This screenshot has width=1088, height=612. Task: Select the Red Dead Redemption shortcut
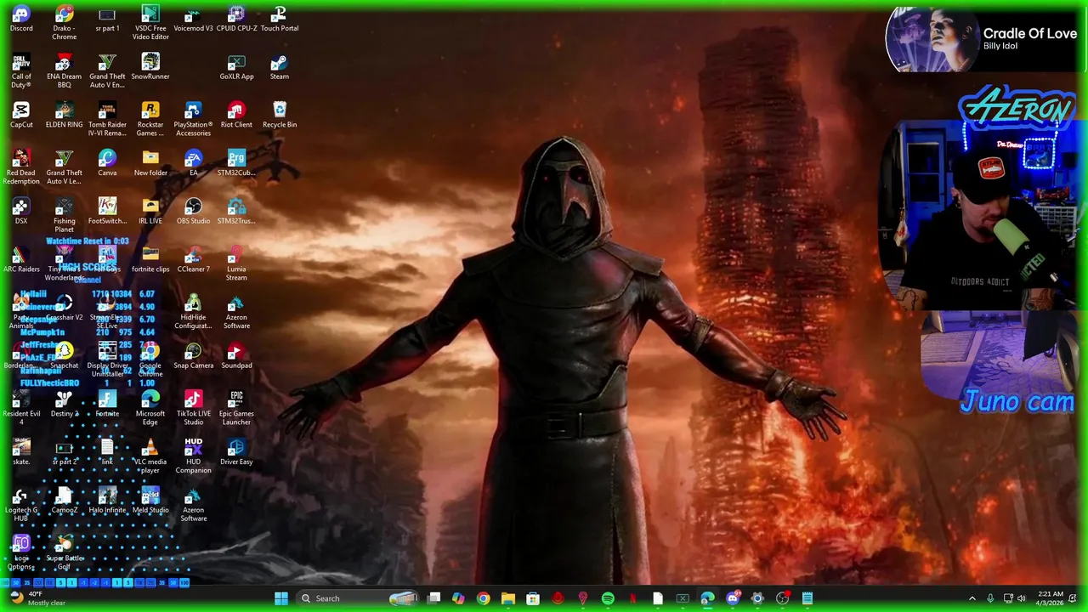tap(21, 167)
